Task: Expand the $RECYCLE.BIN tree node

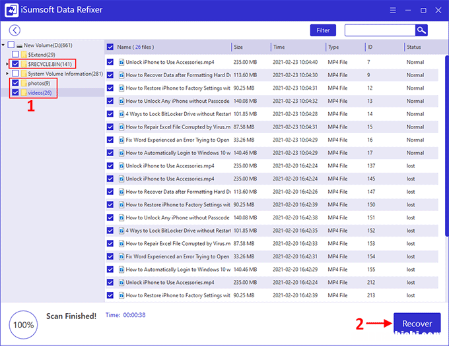Action: point(7,64)
